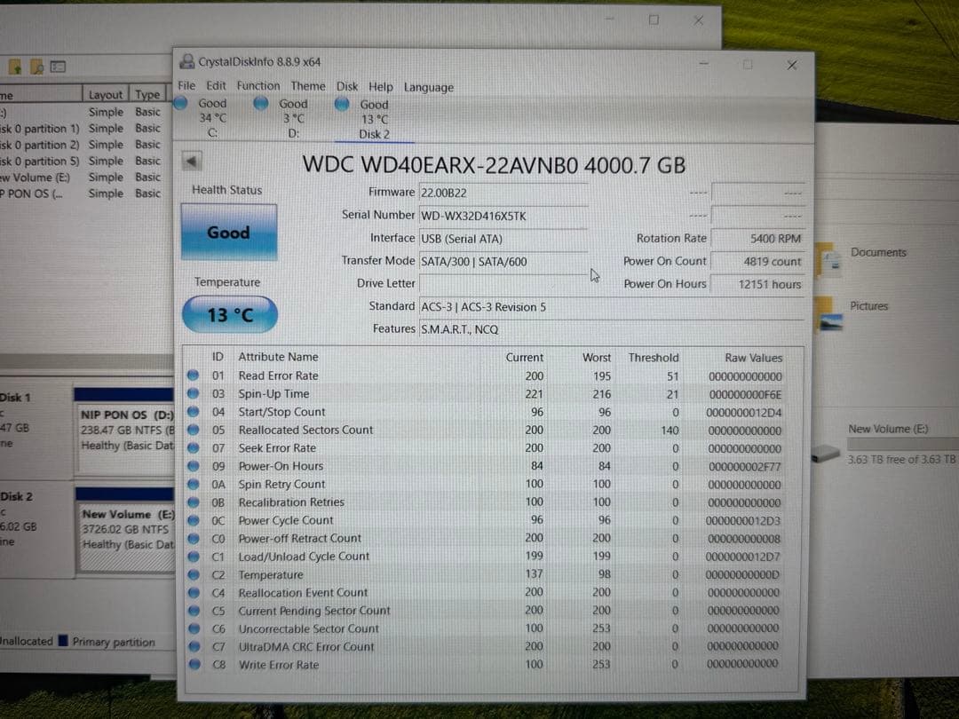Click the blue status icon for Read Error Rate

[193, 375]
